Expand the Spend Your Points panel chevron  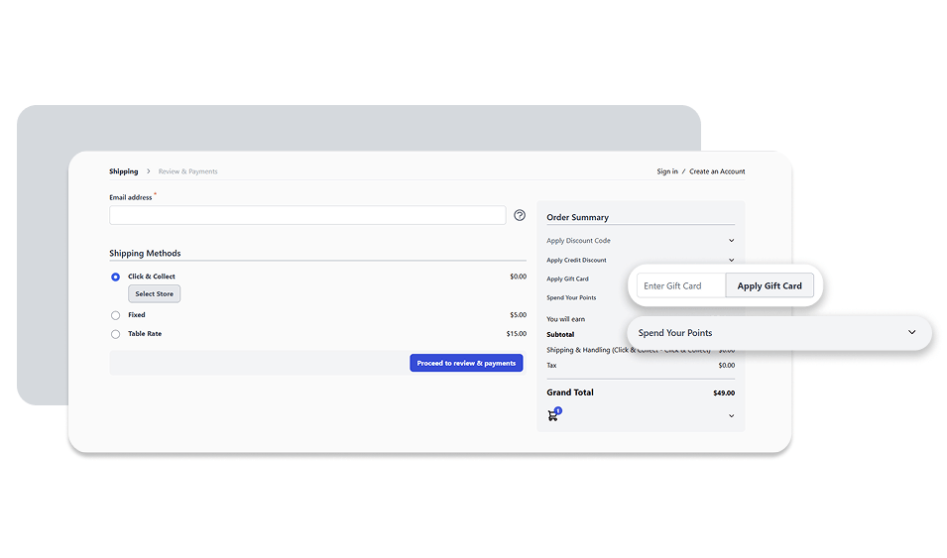pos(912,332)
